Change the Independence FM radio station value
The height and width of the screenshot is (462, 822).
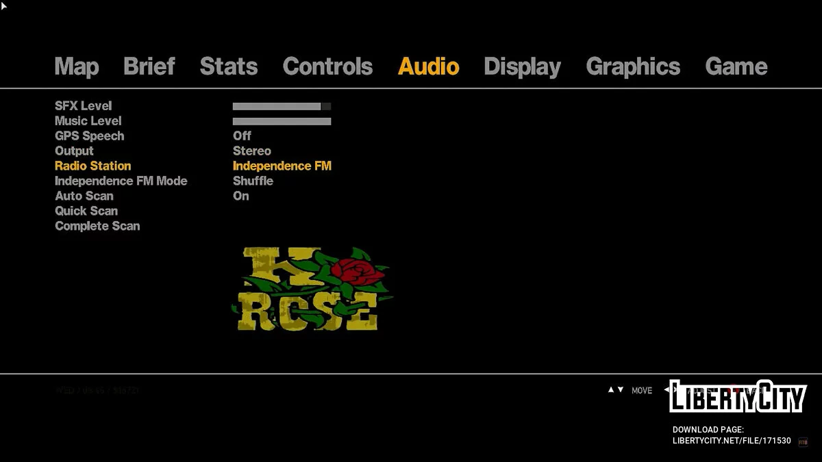[x=282, y=166]
